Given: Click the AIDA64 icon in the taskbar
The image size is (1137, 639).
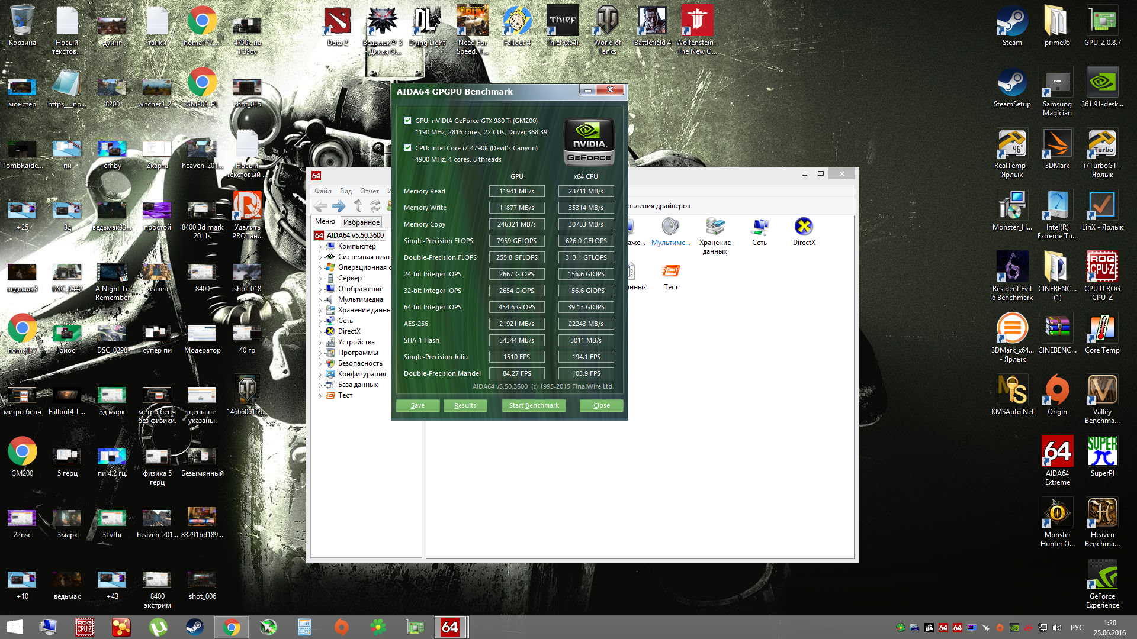Looking at the screenshot, I should tap(450, 627).
